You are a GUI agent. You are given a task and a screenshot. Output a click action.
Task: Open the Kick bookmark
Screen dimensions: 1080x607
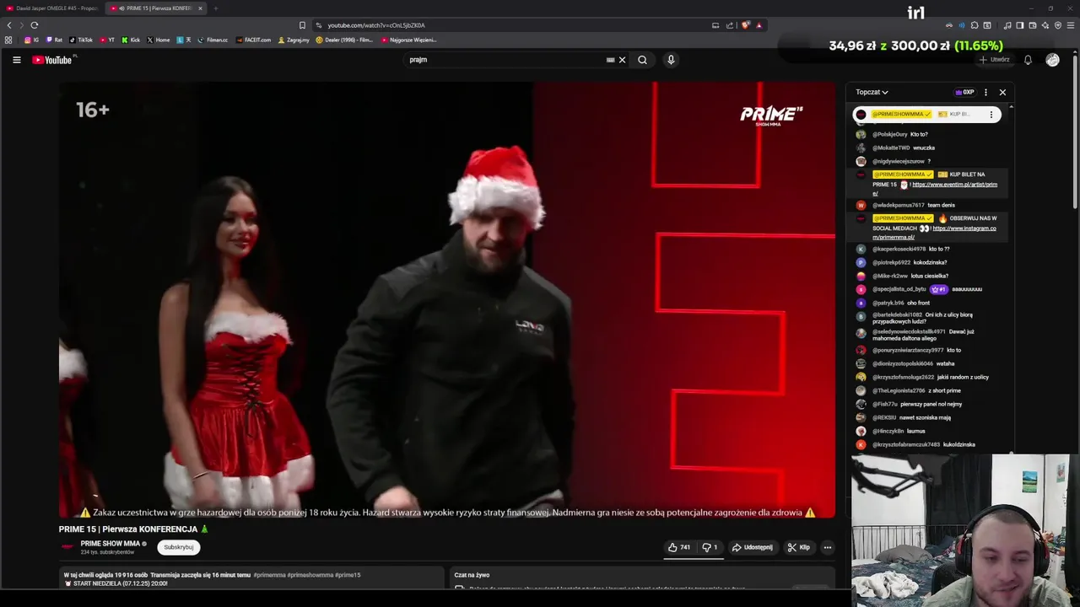[x=131, y=40]
